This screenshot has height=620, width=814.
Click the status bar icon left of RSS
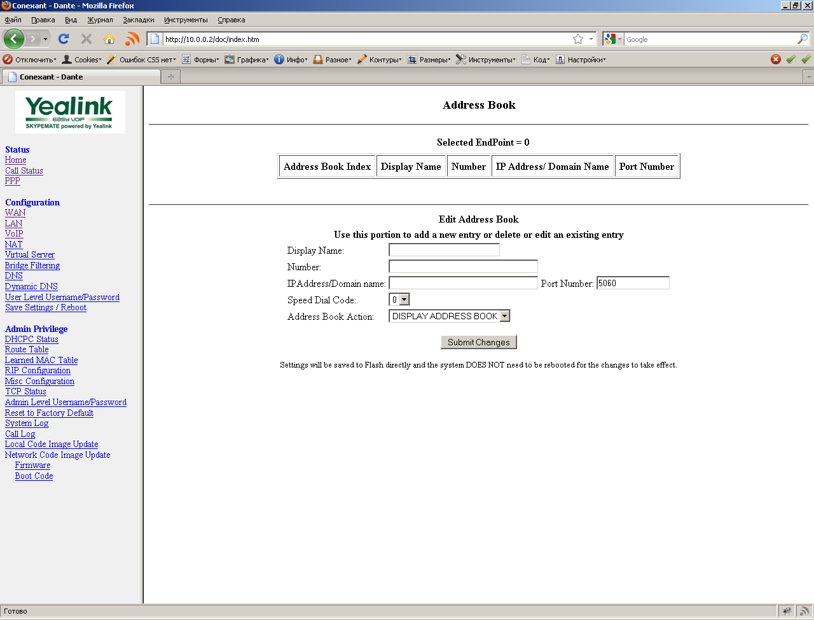pos(787,611)
